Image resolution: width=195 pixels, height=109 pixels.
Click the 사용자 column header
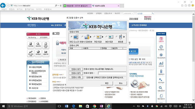click(x=91, y=48)
